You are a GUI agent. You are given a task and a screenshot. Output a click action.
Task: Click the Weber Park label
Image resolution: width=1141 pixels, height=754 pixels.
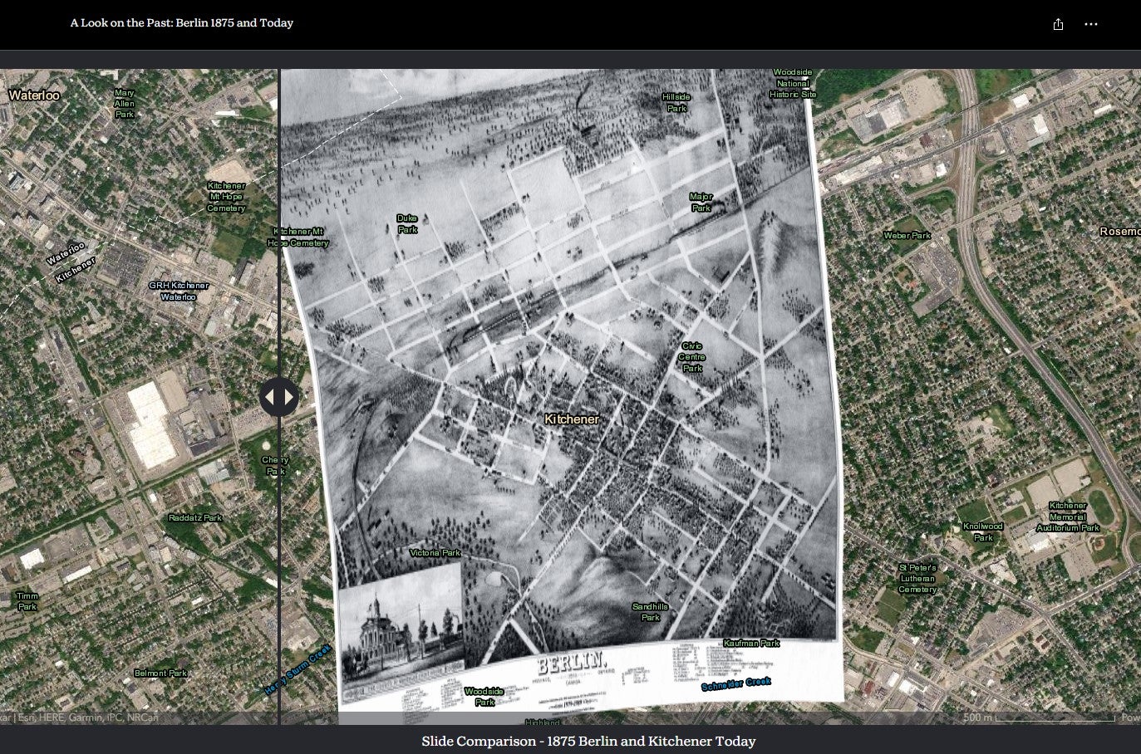point(907,236)
